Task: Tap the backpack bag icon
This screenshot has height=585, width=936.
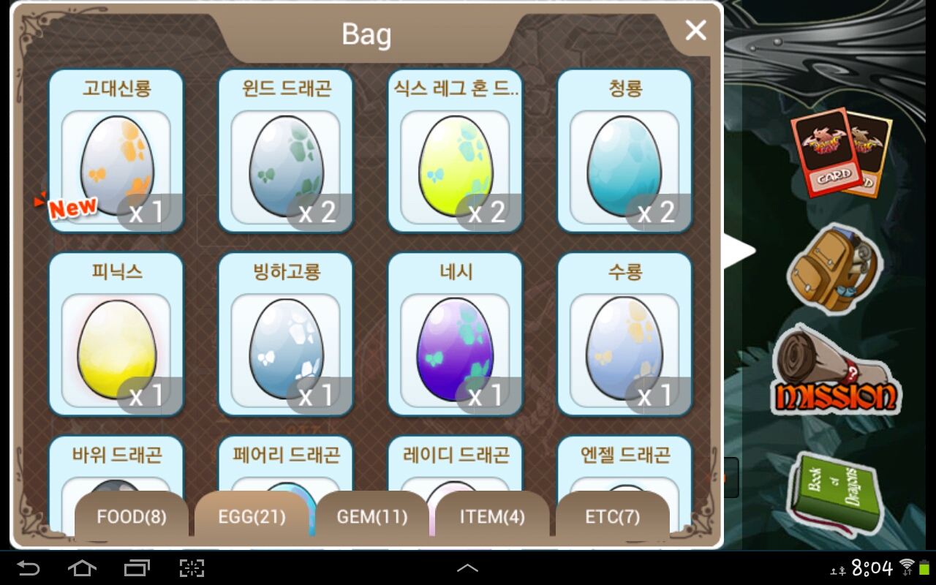Action: tap(834, 268)
